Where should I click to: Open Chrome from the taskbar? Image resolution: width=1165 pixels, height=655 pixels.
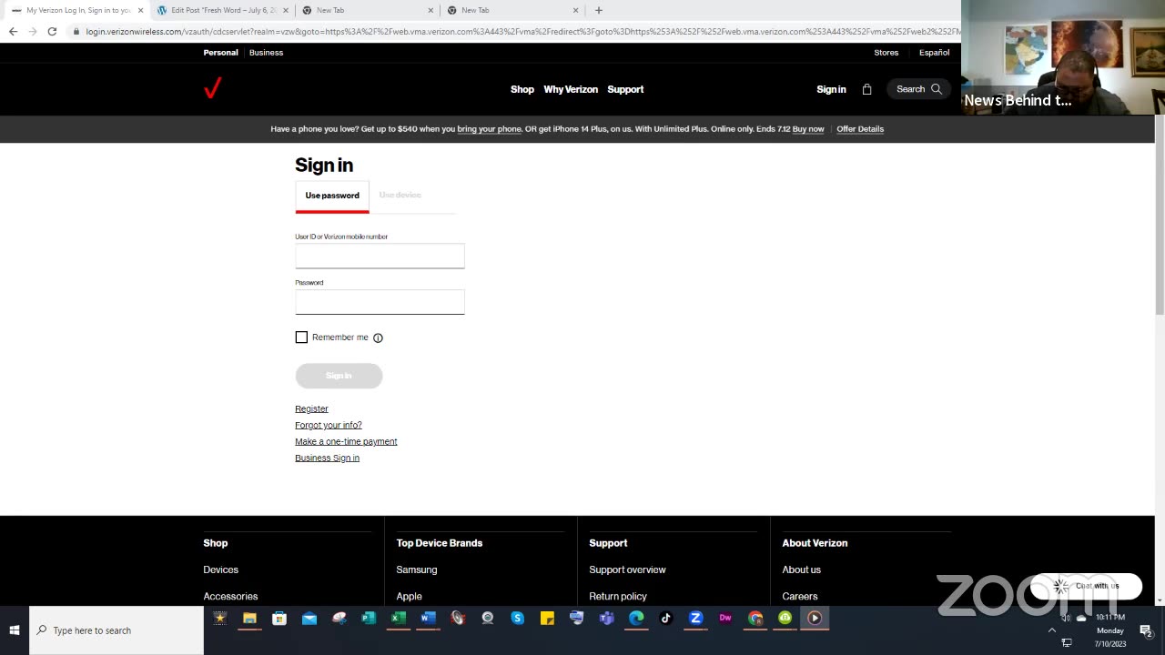point(755,619)
